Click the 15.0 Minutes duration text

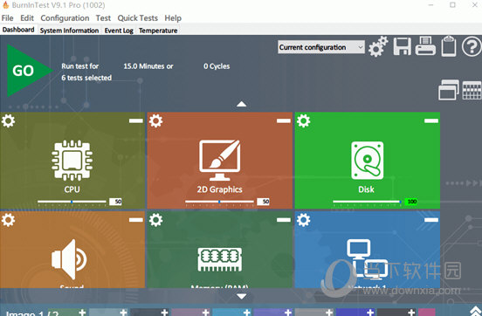click(148, 66)
